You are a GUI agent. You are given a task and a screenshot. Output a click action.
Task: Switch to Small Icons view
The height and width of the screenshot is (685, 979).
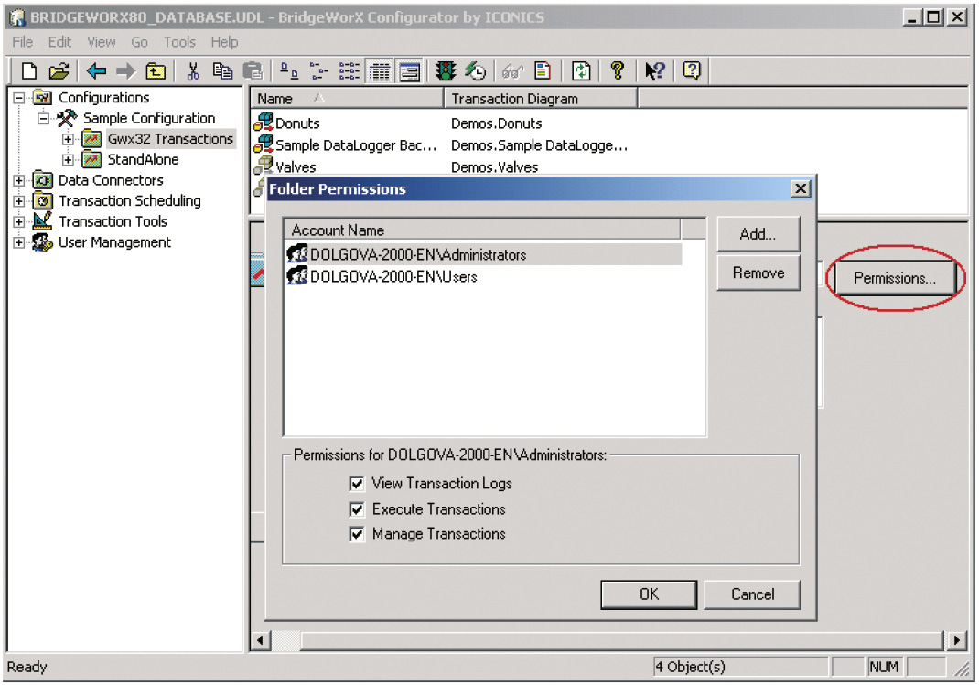(x=318, y=71)
